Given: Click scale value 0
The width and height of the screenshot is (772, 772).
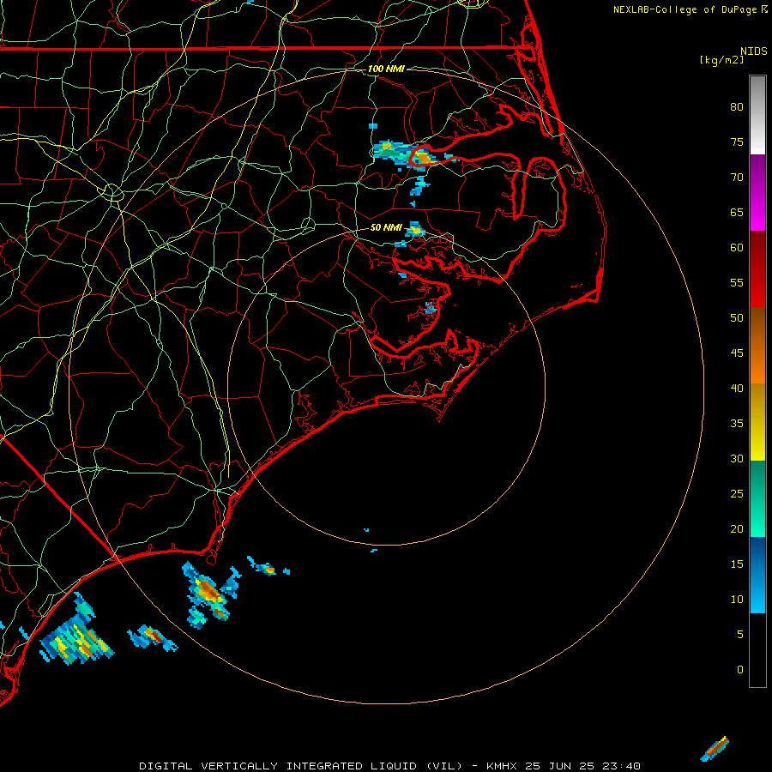Looking at the screenshot, I should (x=740, y=670).
